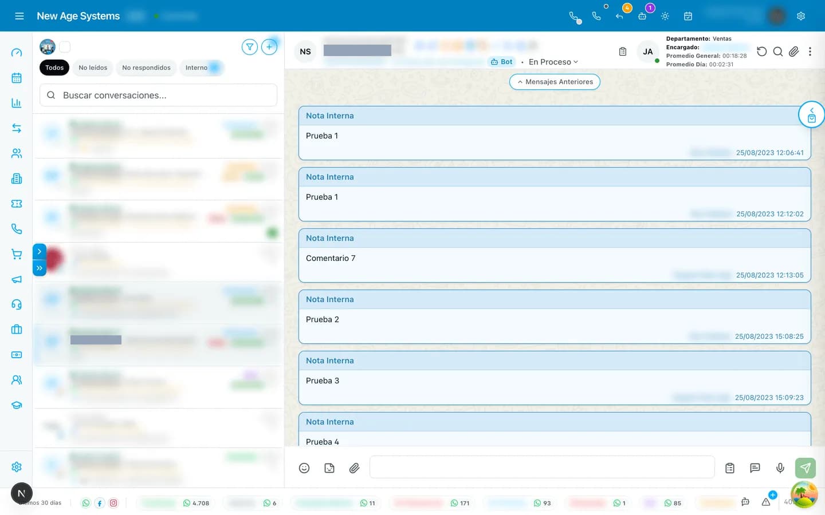Open the three-dot more options menu
Screen dimensions: 825x515
click(x=810, y=51)
